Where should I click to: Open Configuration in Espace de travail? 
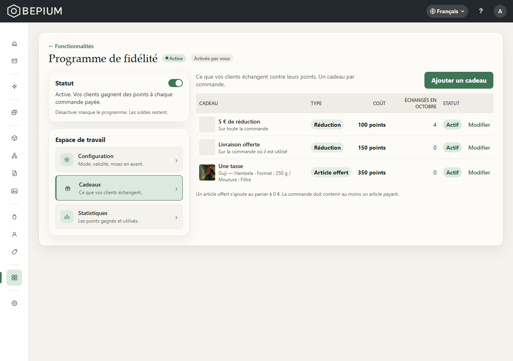point(119,160)
